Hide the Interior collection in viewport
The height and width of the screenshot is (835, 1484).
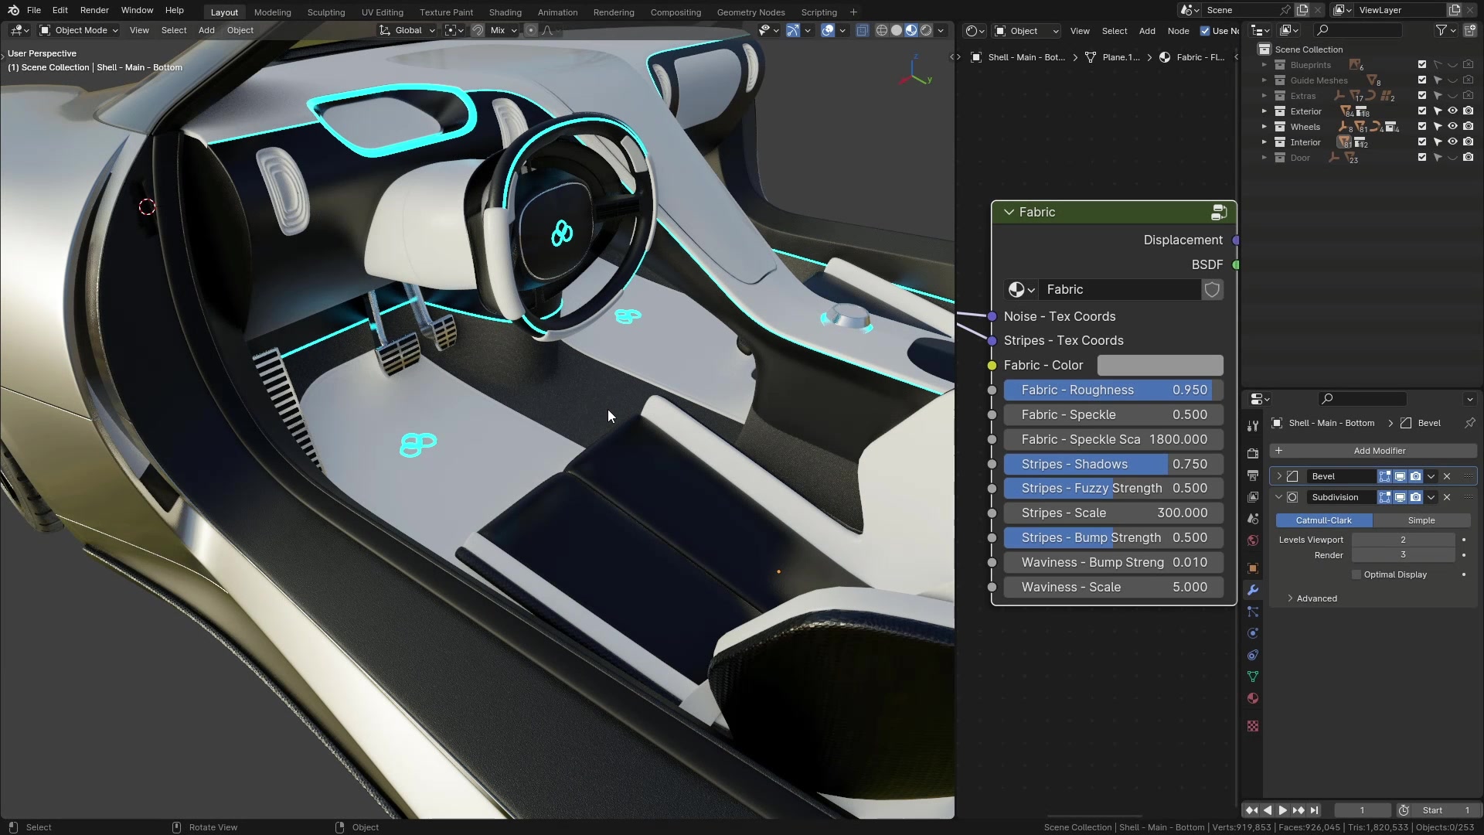1452,142
